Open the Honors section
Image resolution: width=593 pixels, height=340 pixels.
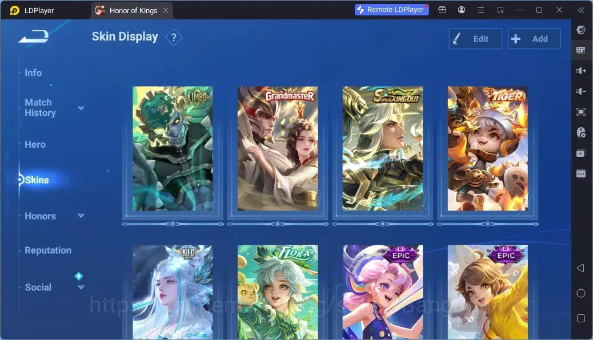tap(40, 216)
